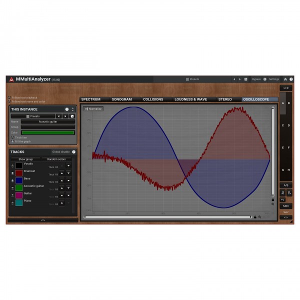Toggle the Bypass button
This screenshot has height=300, width=300.
pyautogui.click(x=256, y=79)
